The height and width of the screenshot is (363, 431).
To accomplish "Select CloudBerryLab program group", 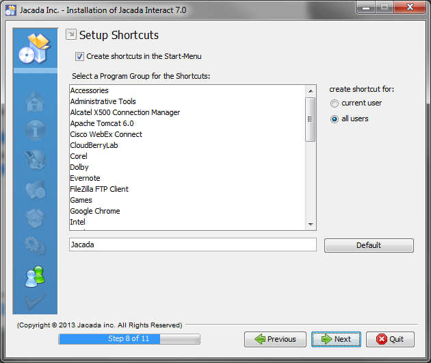I will pyautogui.click(x=187, y=145).
